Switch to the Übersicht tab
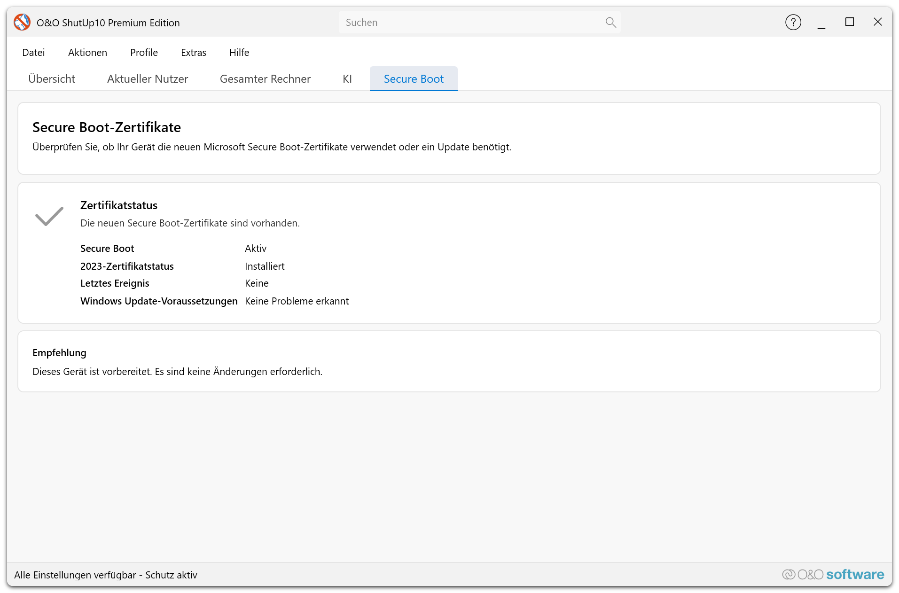The width and height of the screenshot is (899, 593). point(52,79)
